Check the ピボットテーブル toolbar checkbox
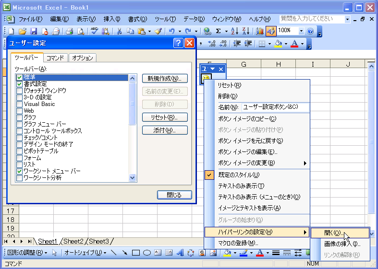This screenshot has width=378, height=269. 20,152
